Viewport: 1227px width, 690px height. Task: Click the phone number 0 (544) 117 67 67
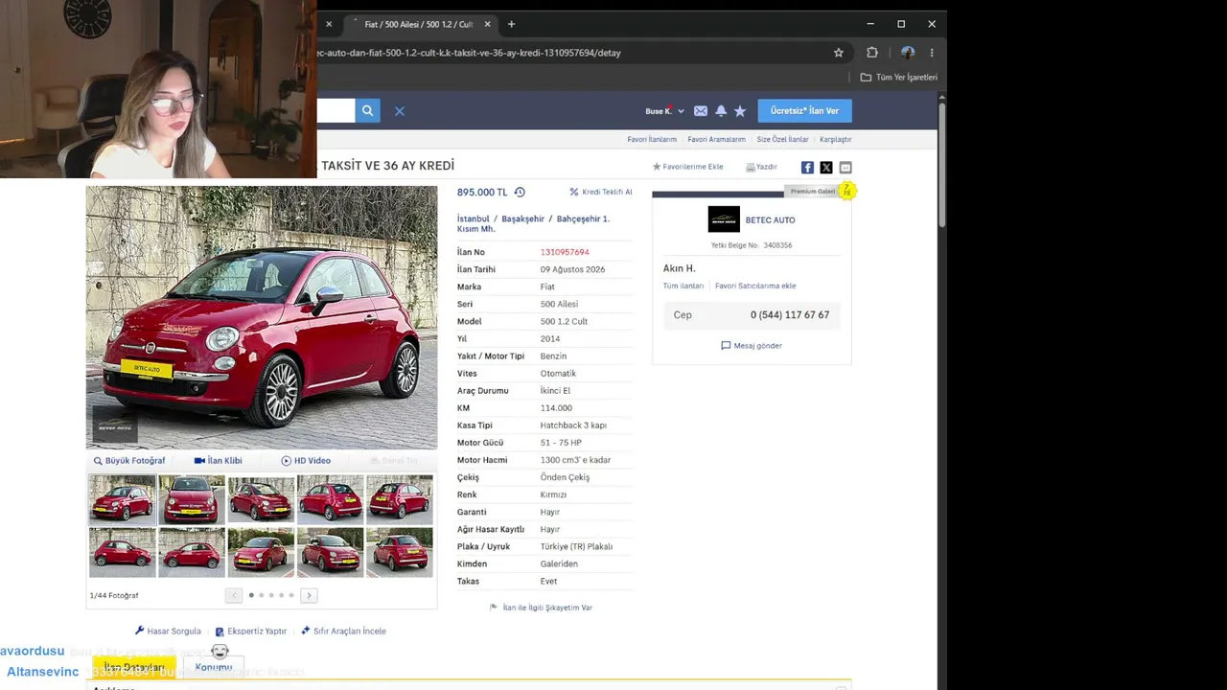tap(790, 315)
